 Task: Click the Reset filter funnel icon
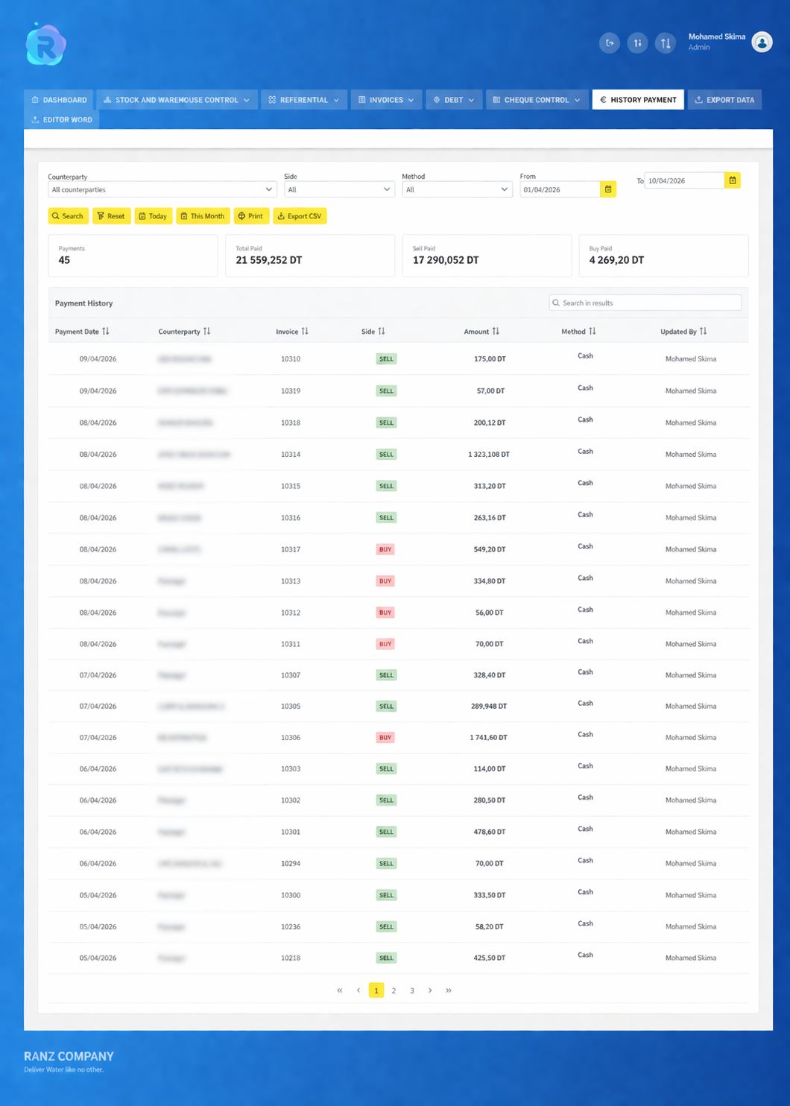[102, 216]
